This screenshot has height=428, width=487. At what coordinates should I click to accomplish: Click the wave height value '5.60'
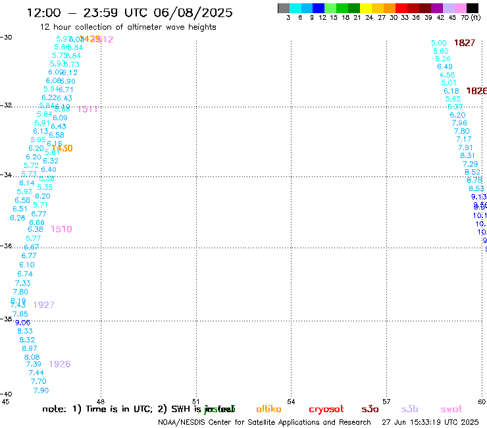pos(441,51)
